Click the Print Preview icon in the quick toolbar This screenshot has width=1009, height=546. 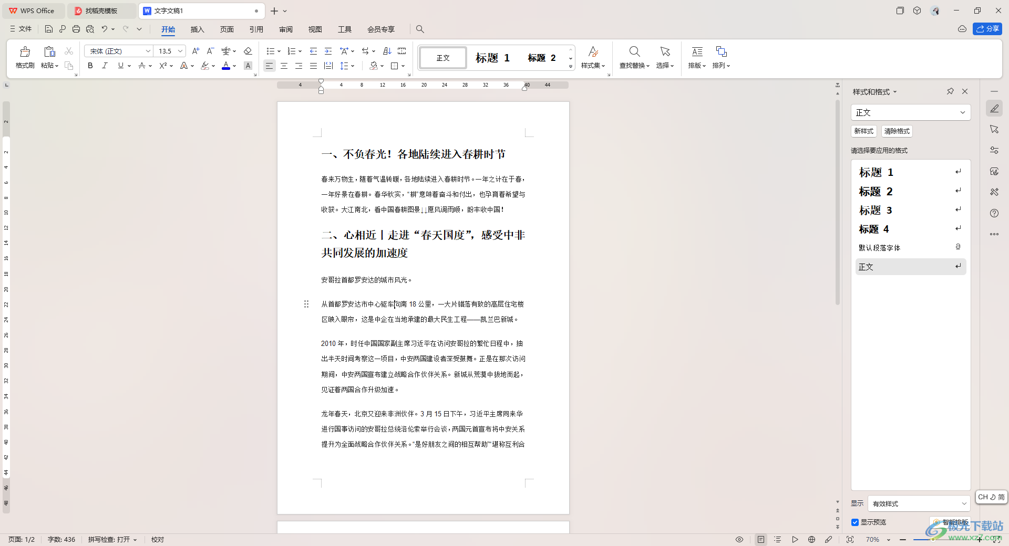pyautogui.click(x=90, y=29)
